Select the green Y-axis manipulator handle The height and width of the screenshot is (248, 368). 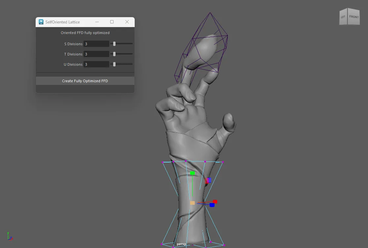[x=192, y=173]
